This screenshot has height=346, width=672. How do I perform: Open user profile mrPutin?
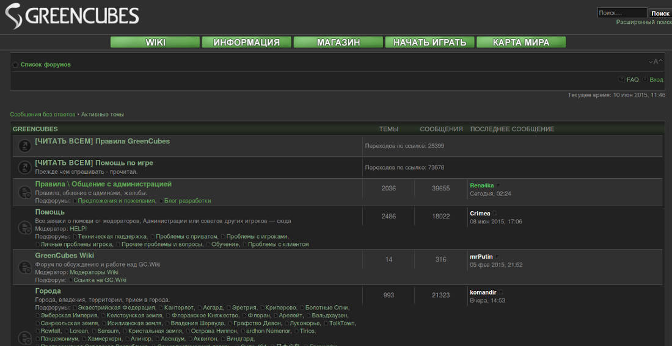click(481, 257)
